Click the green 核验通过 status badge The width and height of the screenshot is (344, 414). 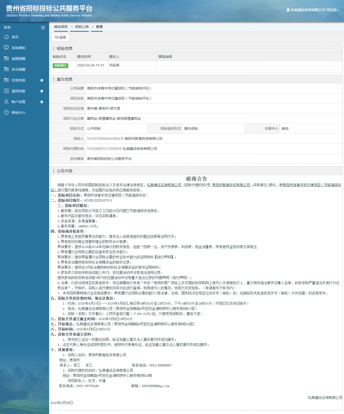click(60, 66)
